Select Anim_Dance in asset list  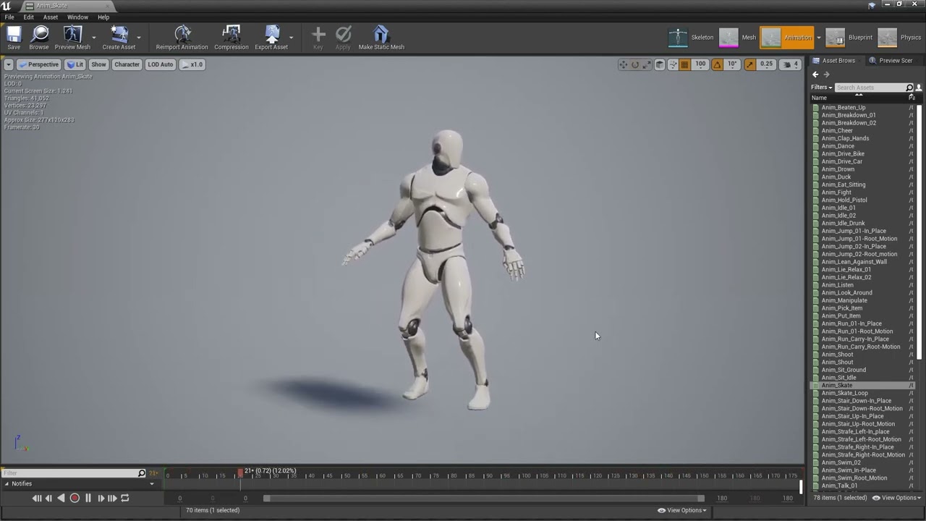[x=838, y=146]
